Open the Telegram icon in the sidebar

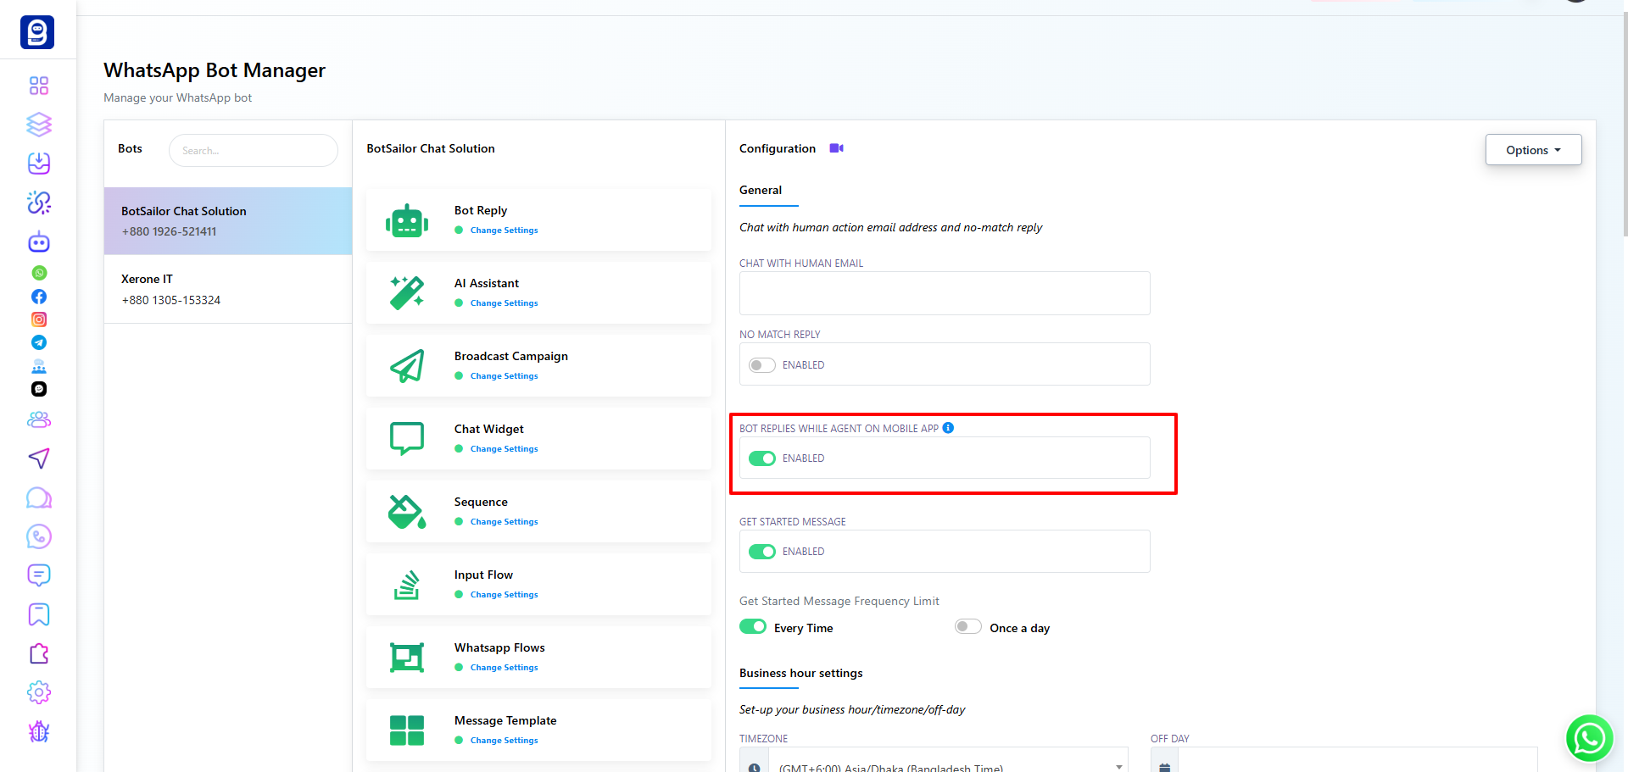pos(39,342)
